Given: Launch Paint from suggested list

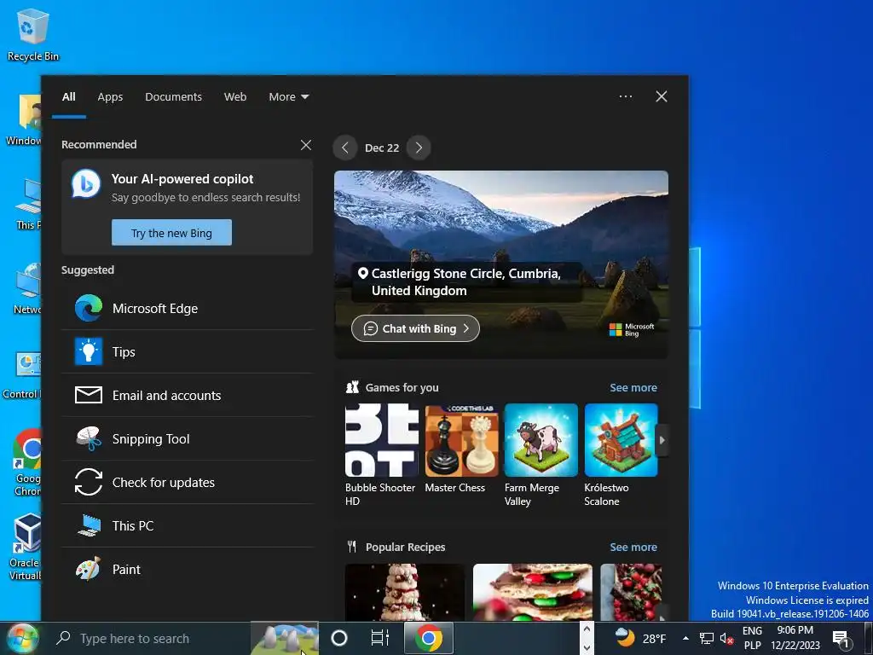Looking at the screenshot, I should [187, 569].
